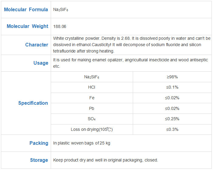Viewport: 213px width, 170px height.
Task: Click the Packing heading
Action: point(39,143)
